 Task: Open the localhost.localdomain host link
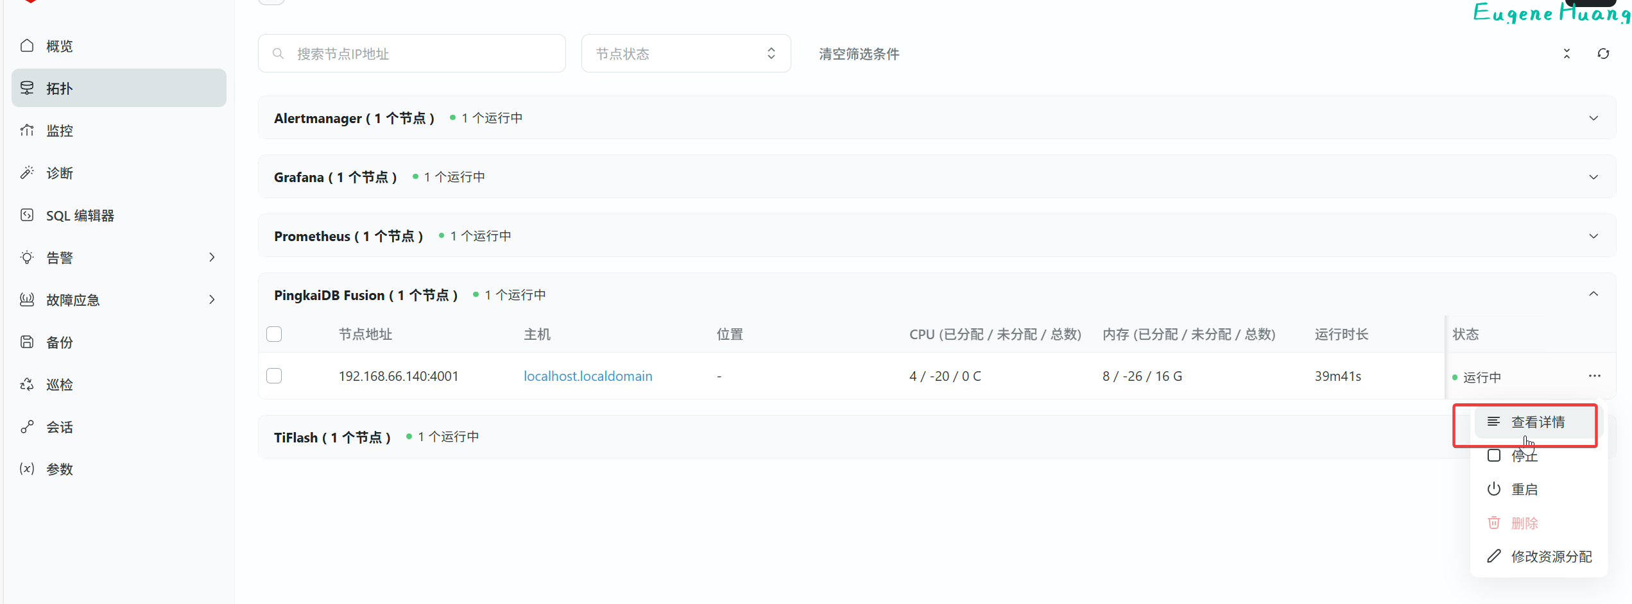(x=587, y=376)
